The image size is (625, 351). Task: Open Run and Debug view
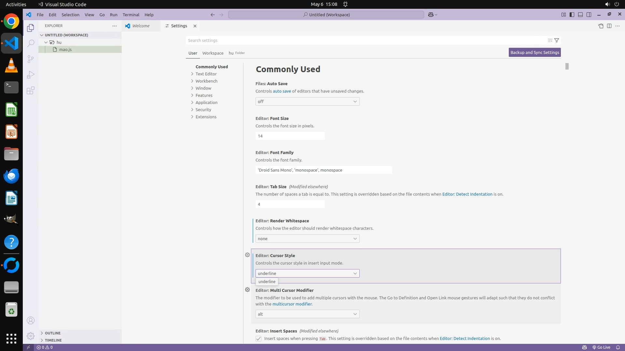point(31,75)
